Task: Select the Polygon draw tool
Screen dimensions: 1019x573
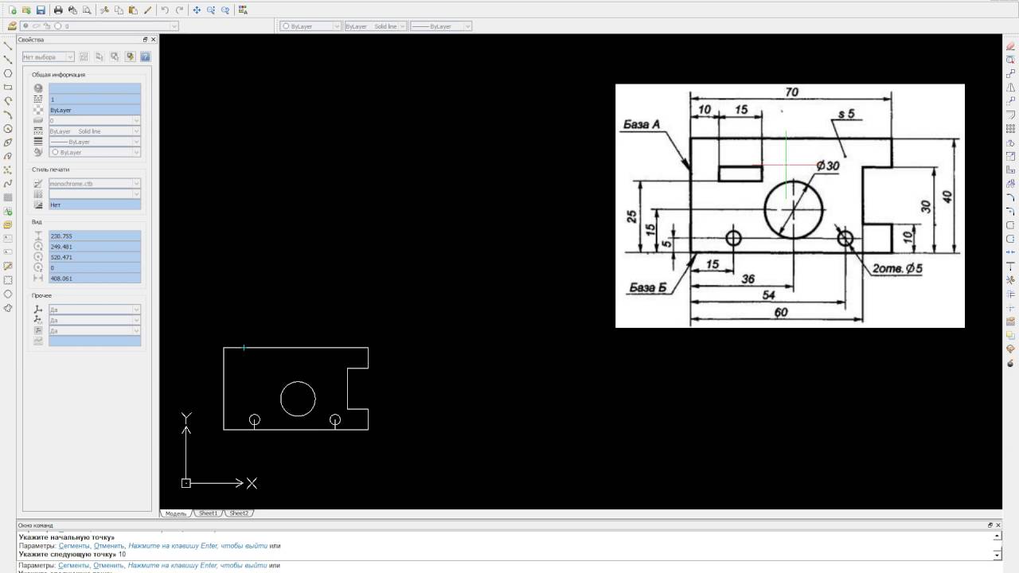Action: 8,73
